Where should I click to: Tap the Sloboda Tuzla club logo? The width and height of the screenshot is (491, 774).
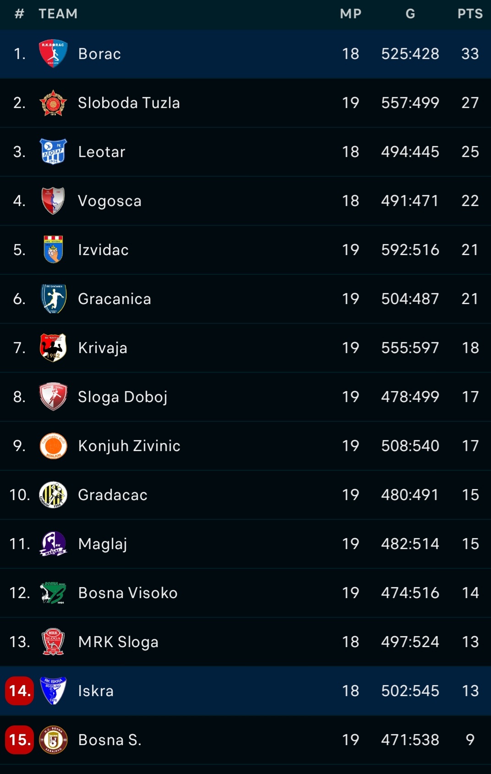53,103
